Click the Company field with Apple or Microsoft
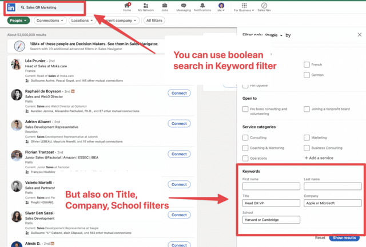 click(333, 203)
